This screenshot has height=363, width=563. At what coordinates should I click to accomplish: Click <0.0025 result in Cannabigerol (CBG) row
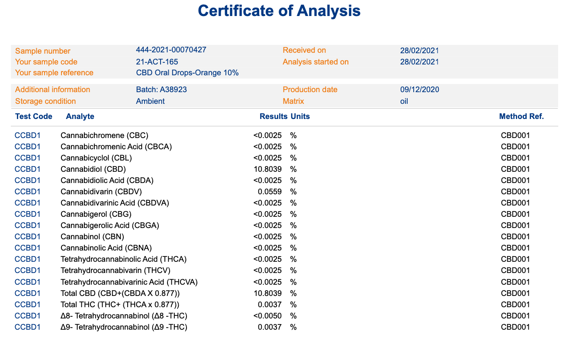coord(267,214)
